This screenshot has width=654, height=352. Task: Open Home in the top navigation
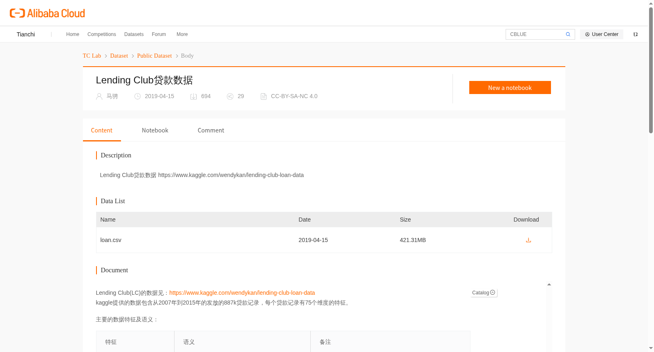73,34
